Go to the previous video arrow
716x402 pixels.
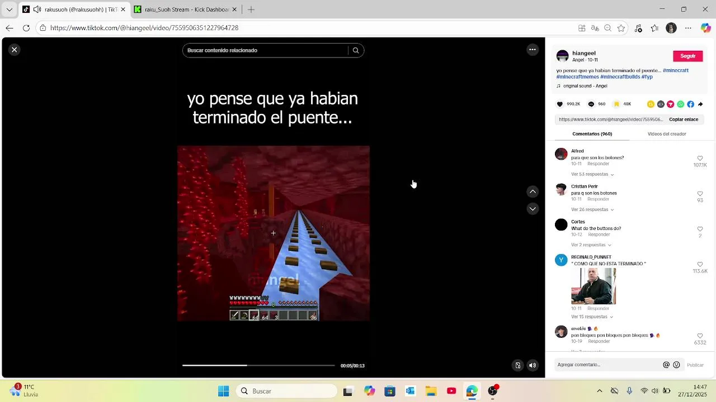tap(533, 192)
